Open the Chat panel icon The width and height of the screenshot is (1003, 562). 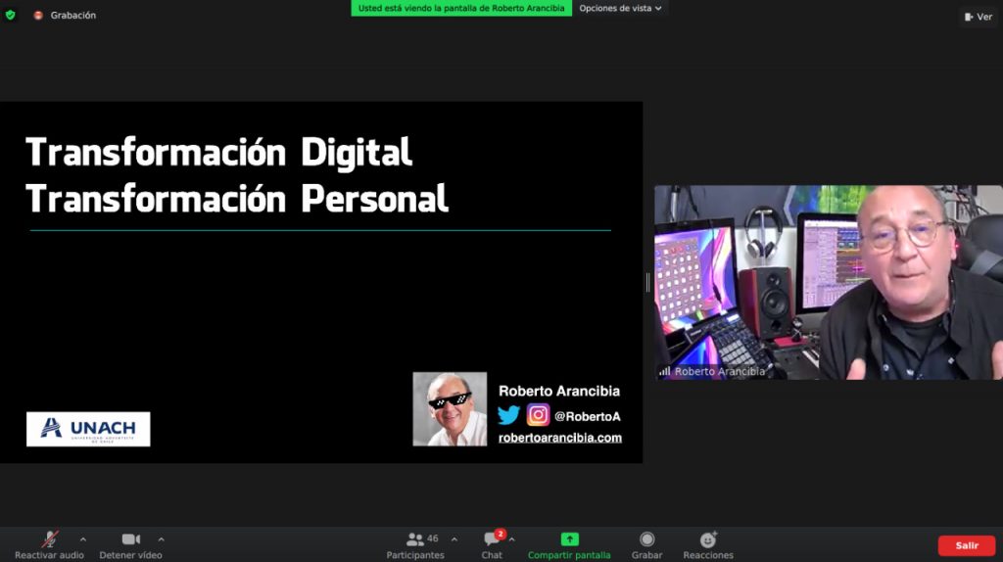tap(492, 539)
